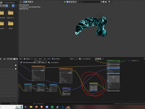Open the Add menu in node editor

coord(45,59)
